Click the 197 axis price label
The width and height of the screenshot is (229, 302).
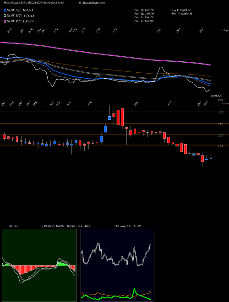tap(220, 112)
